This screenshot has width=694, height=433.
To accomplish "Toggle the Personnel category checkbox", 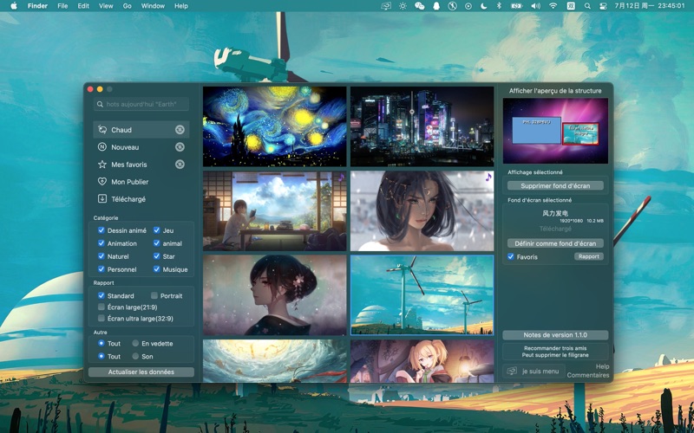I will click(x=101, y=269).
